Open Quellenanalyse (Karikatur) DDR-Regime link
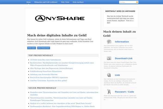 (62, 107)
